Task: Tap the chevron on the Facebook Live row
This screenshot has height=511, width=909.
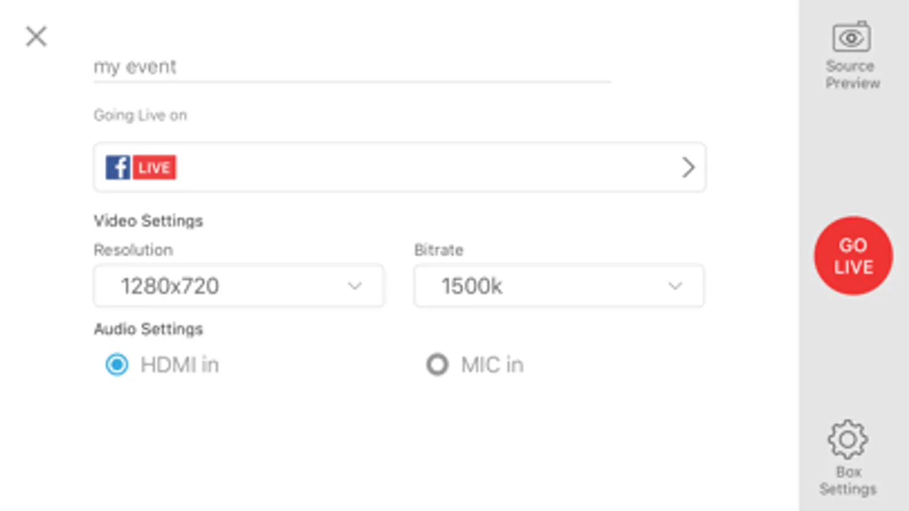Action: coord(688,167)
